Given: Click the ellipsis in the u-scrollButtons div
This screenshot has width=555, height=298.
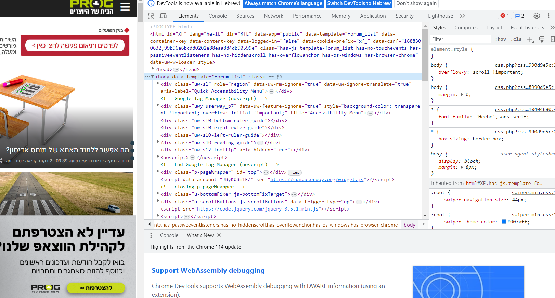Looking at the screenshot, I should pos(359,202).
